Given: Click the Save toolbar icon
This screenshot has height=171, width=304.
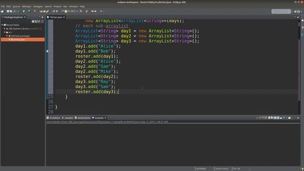Looking at the screenshot, I should 8,11.
